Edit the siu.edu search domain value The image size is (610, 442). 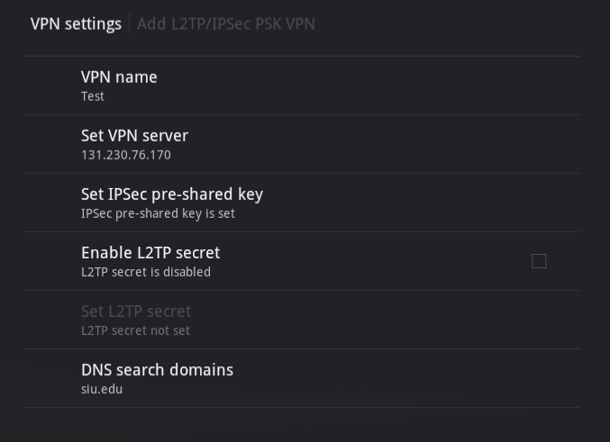(102, 389)
